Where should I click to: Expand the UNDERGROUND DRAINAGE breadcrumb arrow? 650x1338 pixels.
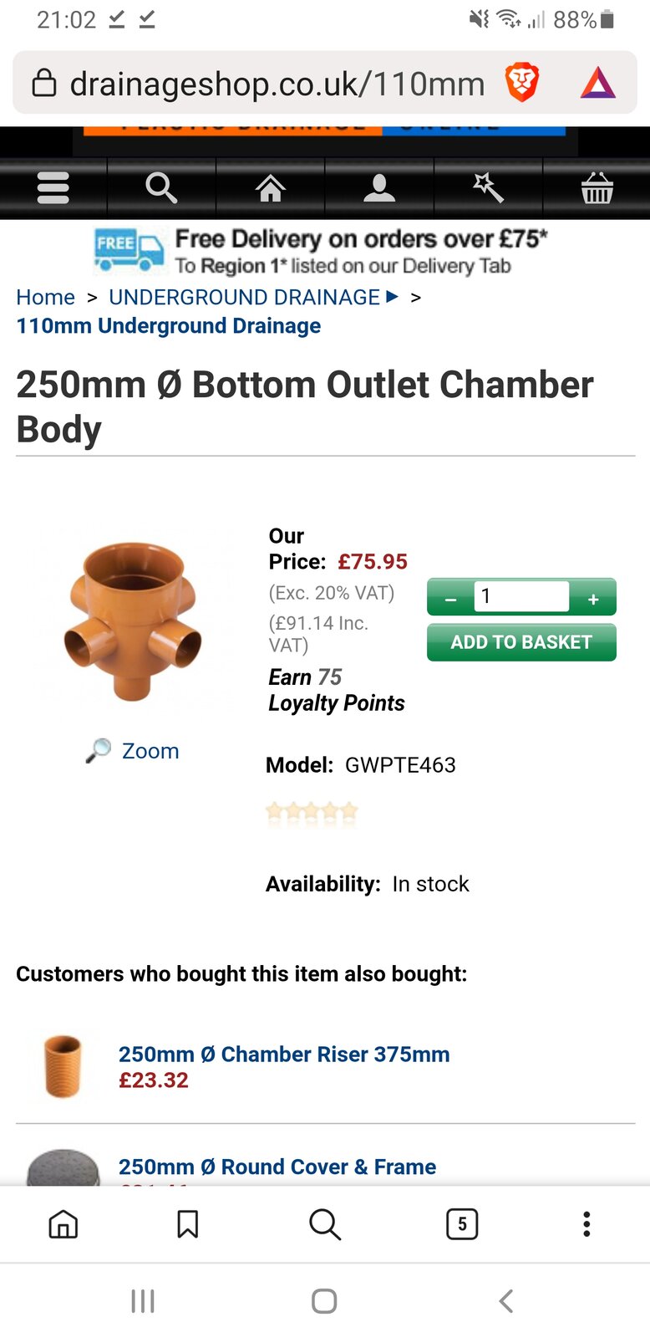pyautogui.click(x=393, y=297)
